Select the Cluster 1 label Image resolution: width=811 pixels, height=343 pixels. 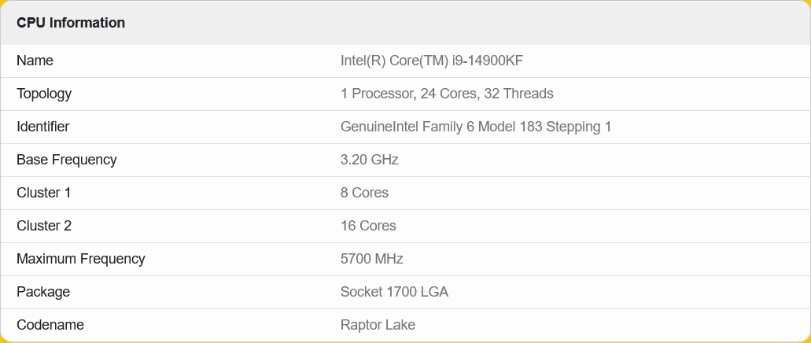44,193
